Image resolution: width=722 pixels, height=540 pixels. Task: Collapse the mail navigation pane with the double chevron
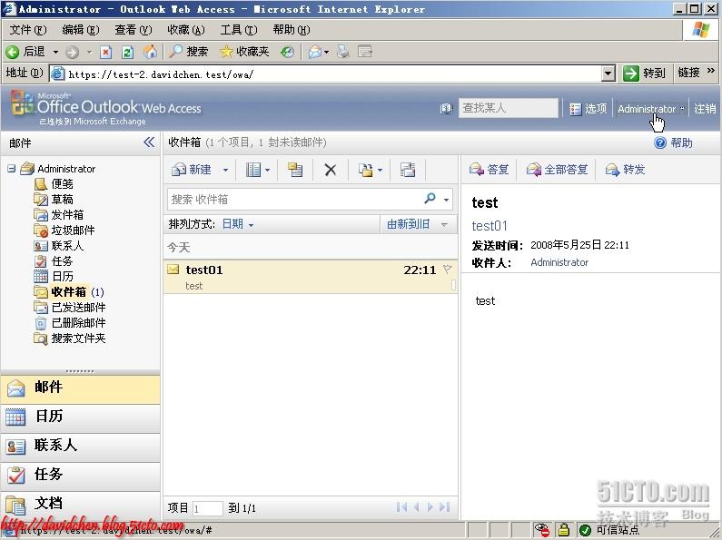[149, 142]
